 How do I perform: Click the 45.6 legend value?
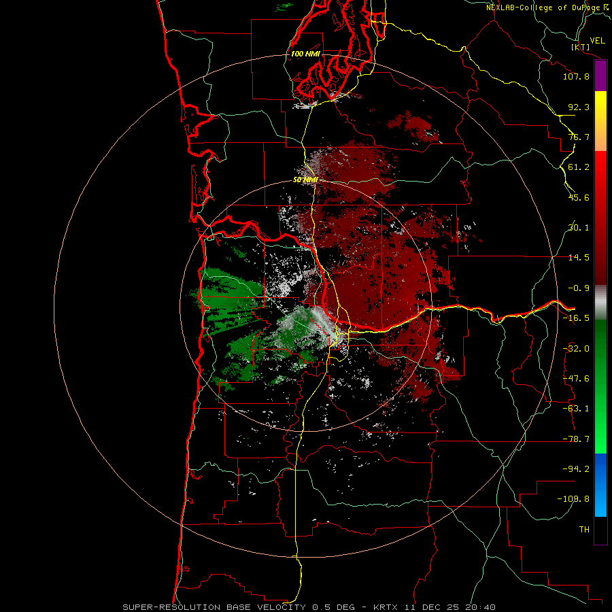(579, 197)
